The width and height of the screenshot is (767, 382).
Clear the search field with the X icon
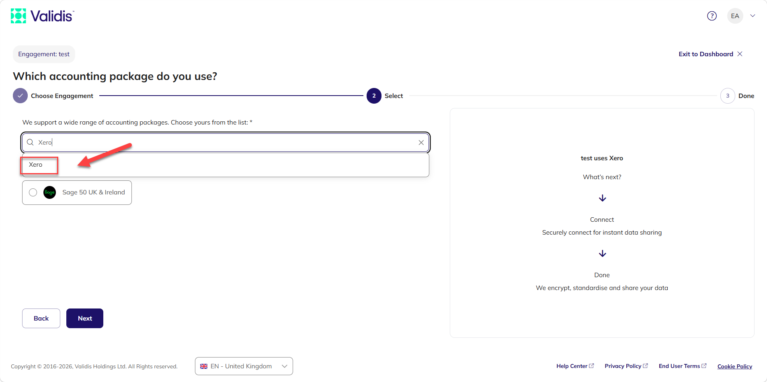421,143
